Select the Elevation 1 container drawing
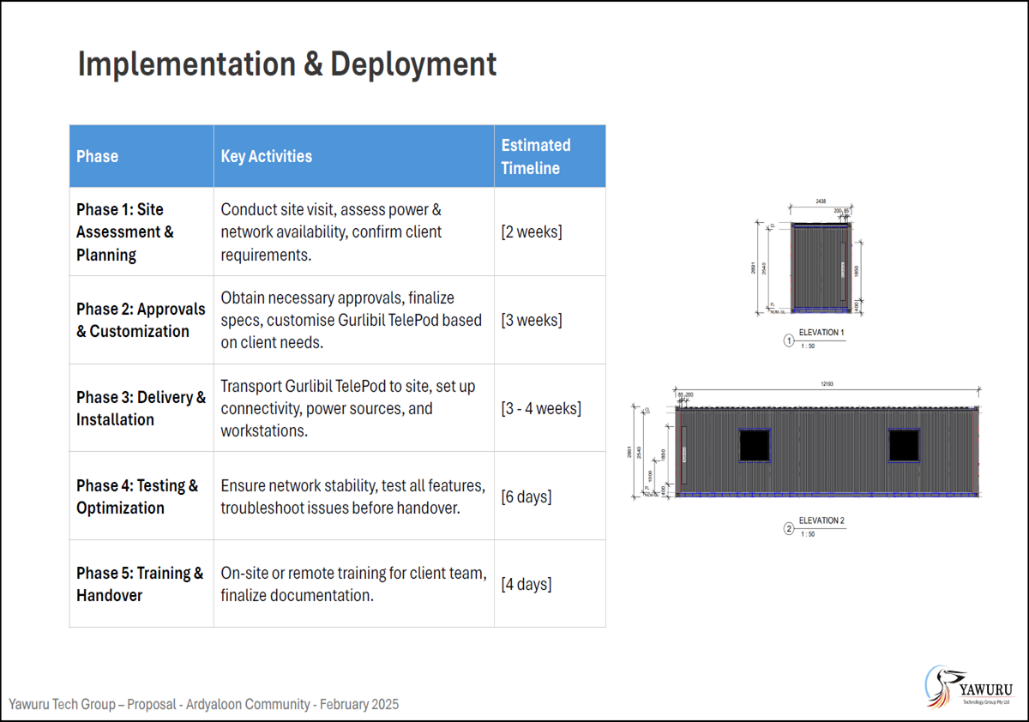 tap(819, 268)
